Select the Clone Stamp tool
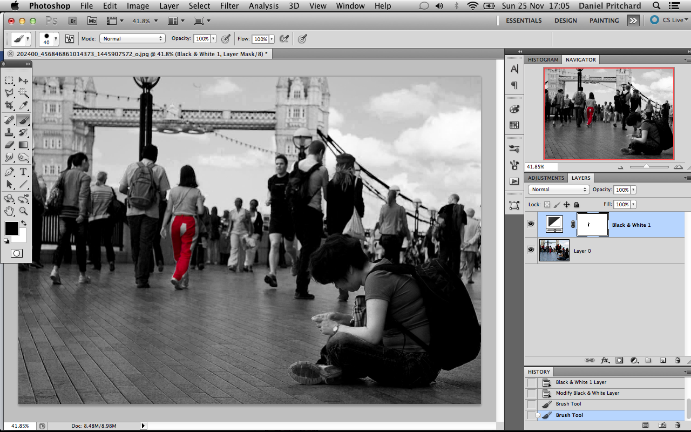The width and height of the screenshot is (691, 432). tap(9, 132)
